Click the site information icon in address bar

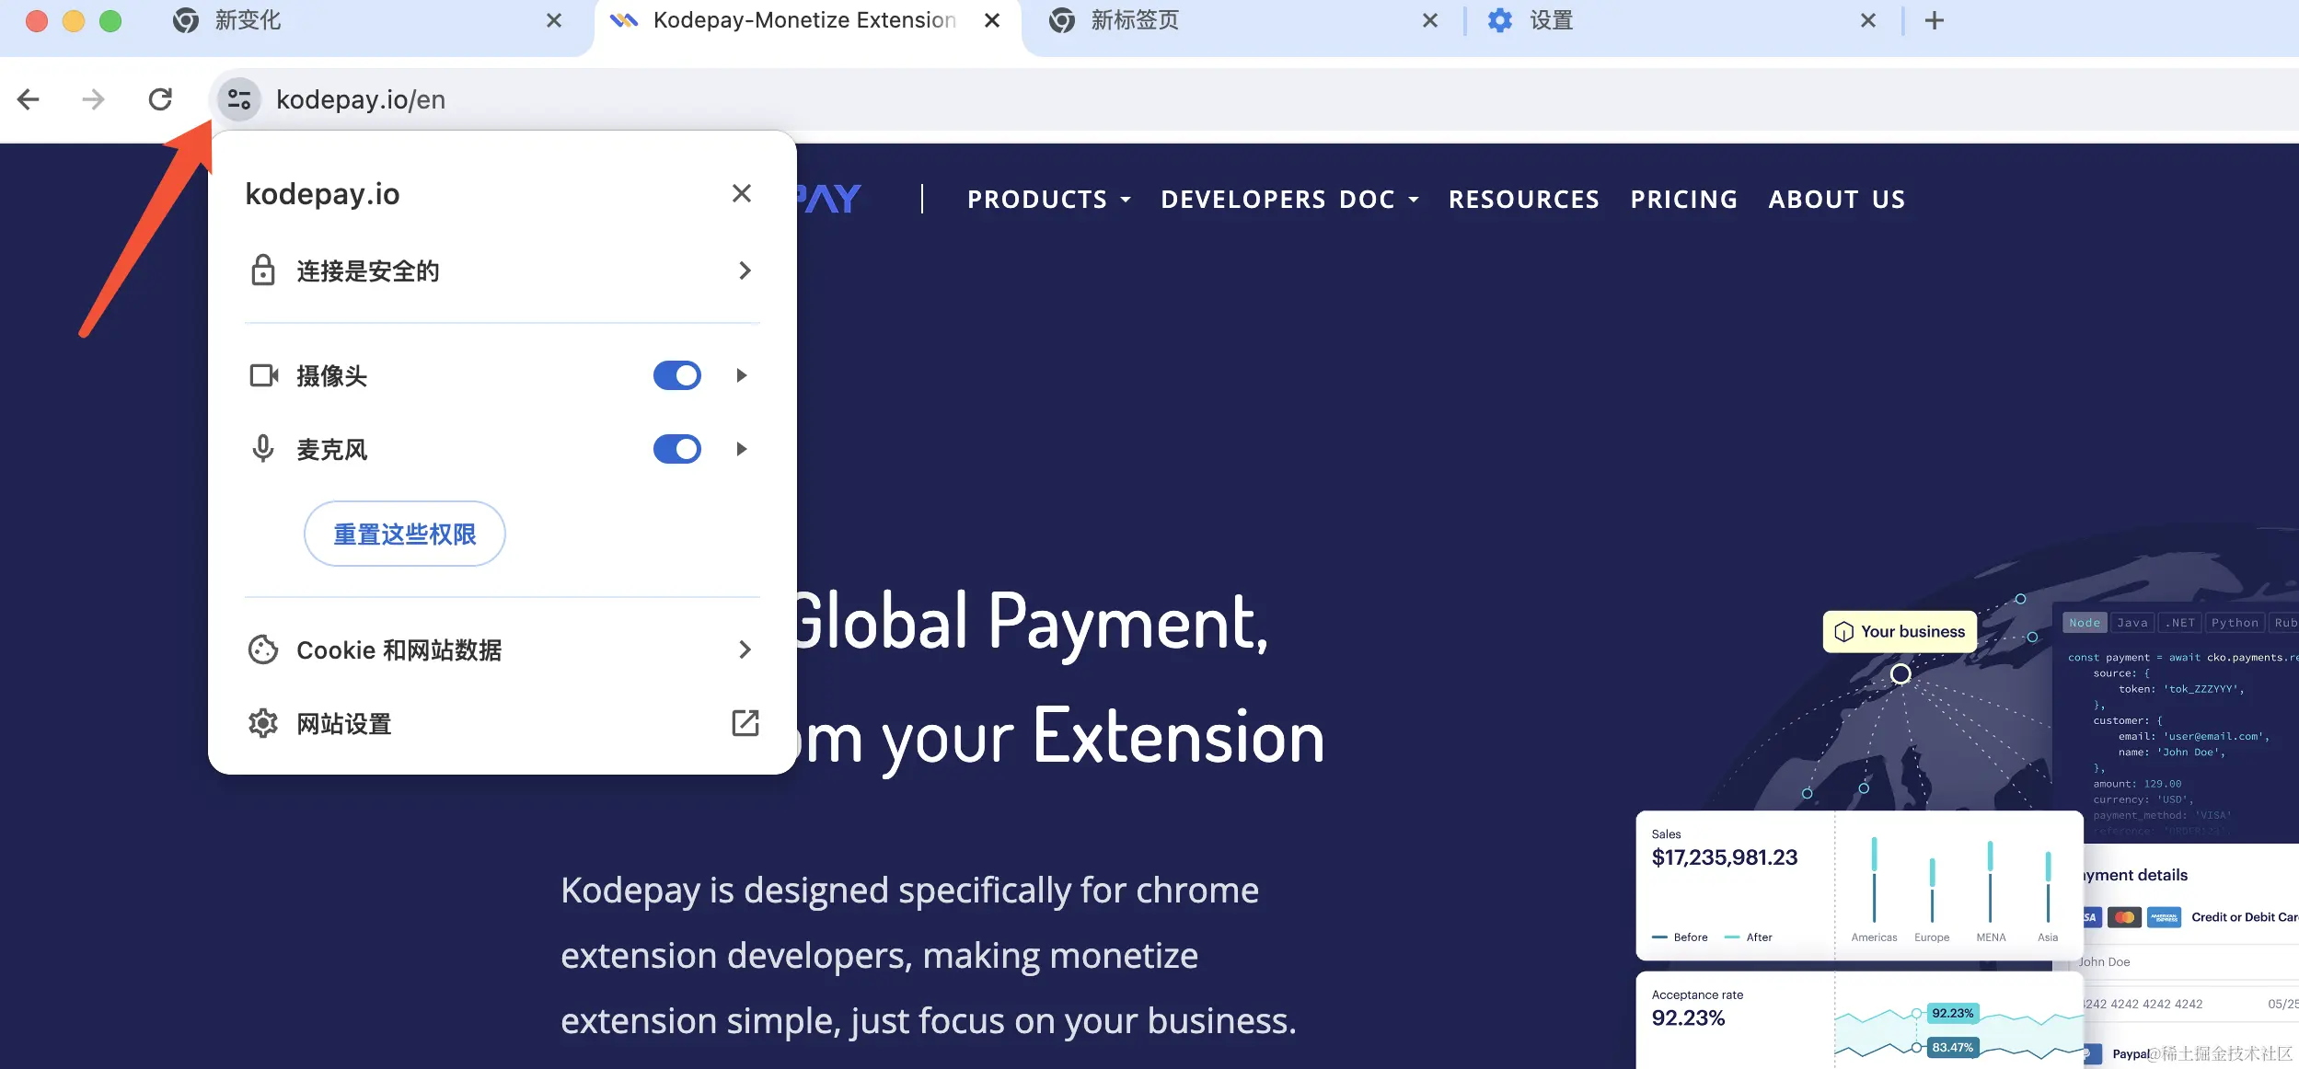(239, 99)
